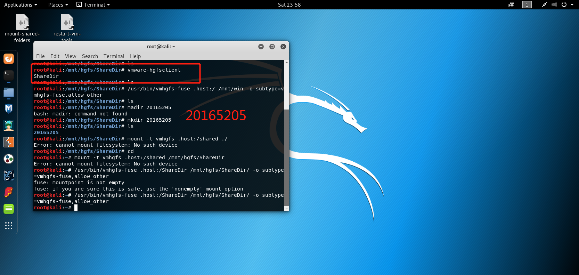Click the 'ShareDir' output line
Screen dimensions: 579x275
tap(46, 76)
